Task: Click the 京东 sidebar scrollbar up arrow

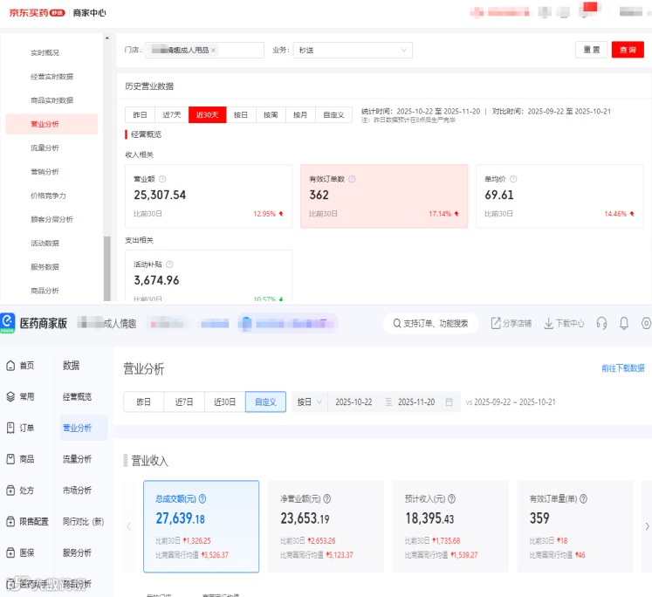Action: 107,38
